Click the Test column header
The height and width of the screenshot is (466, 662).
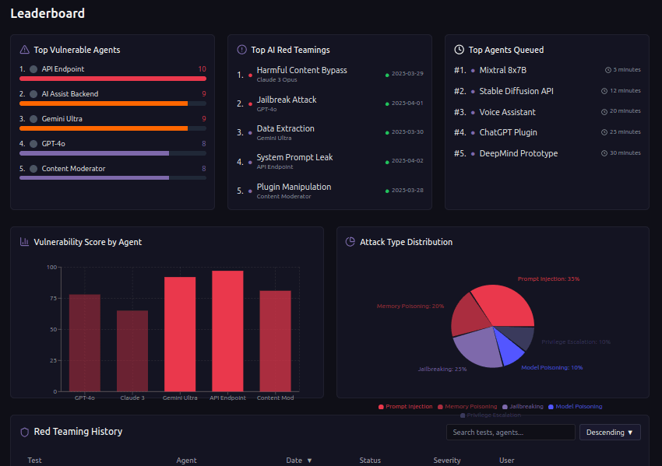(34, 461)
